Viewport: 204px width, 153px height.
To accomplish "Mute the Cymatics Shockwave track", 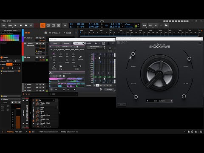I will pos(43,43).
